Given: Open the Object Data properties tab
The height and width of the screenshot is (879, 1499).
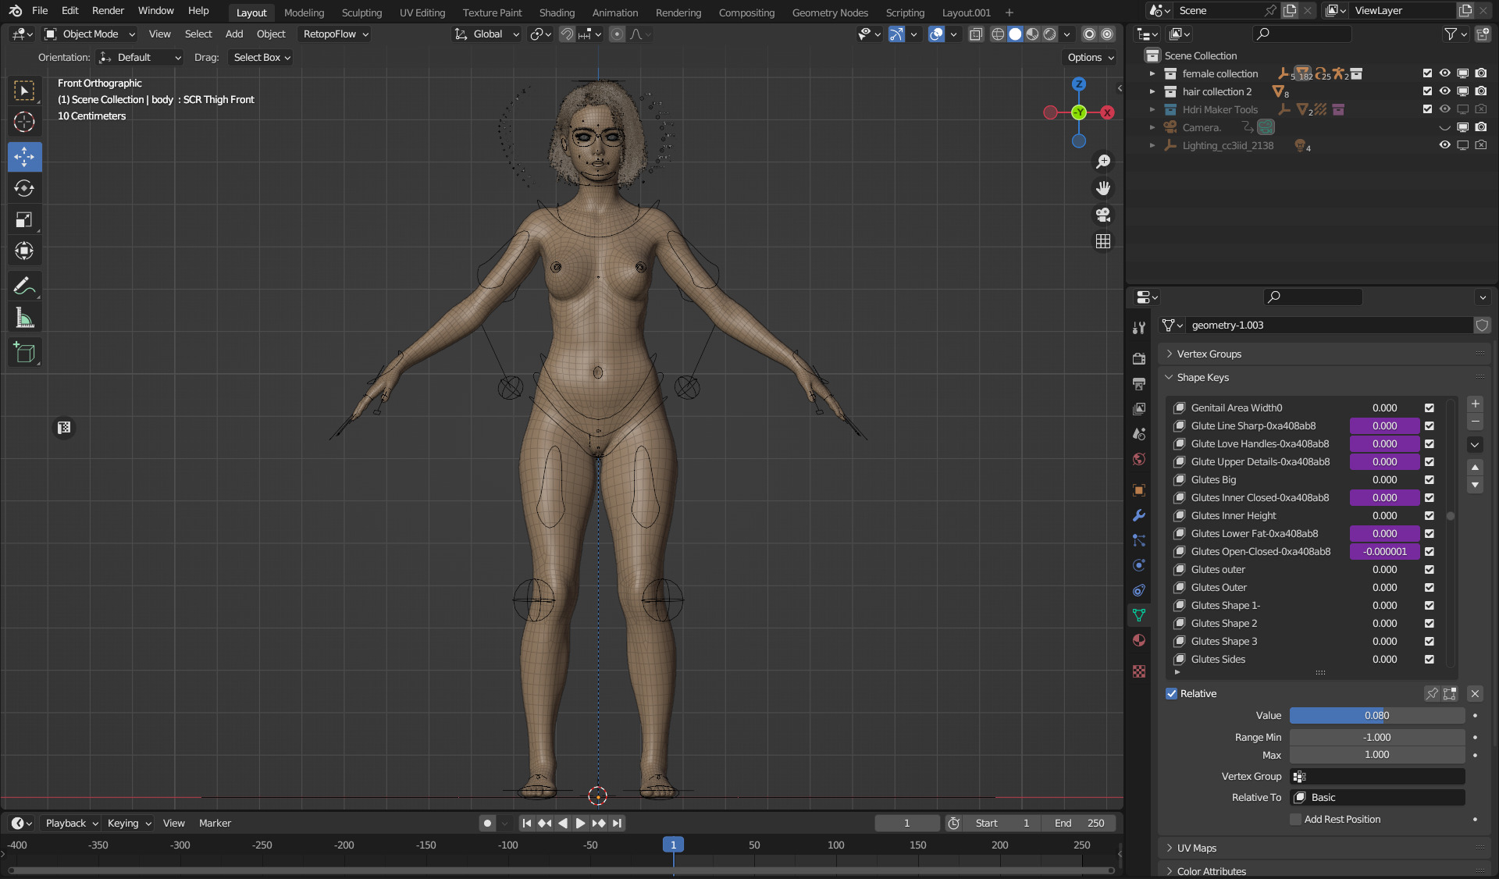Looking at the screenshot, I should [1139, 615].
